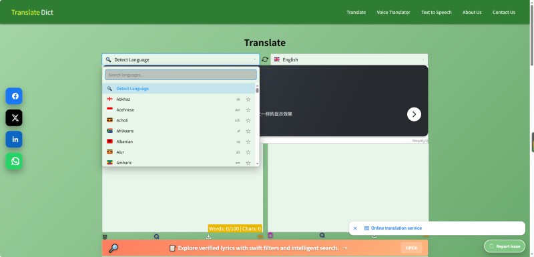Choose Amharic from language list
Screen dimensions: 534x257
click(x=179, y=162)
